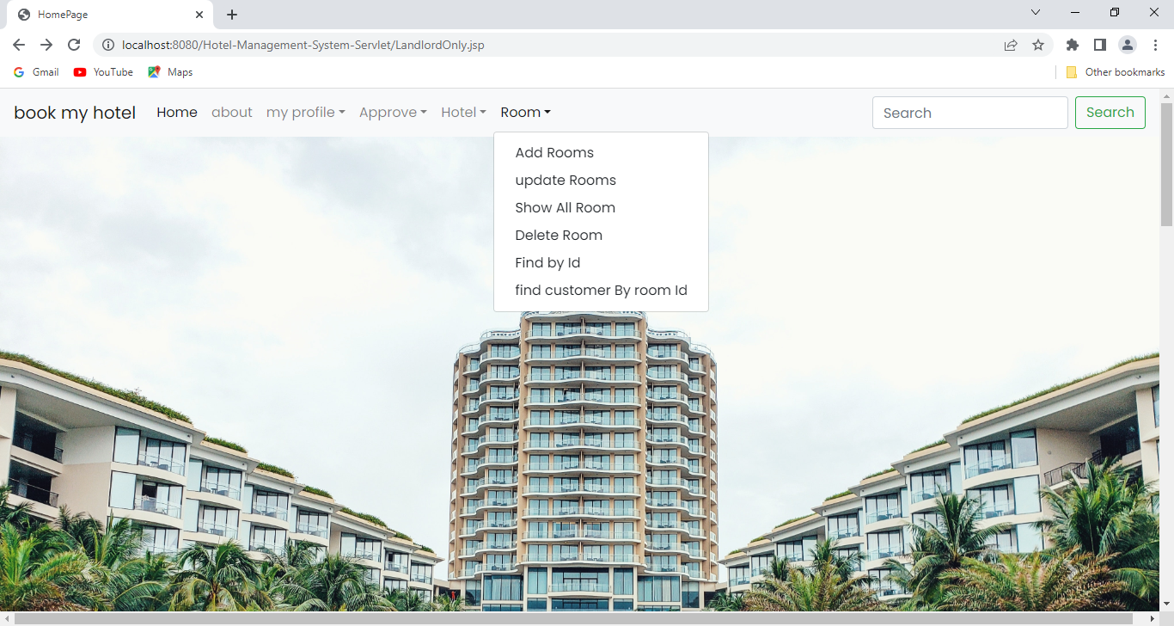Click the address bar URL

303,45
